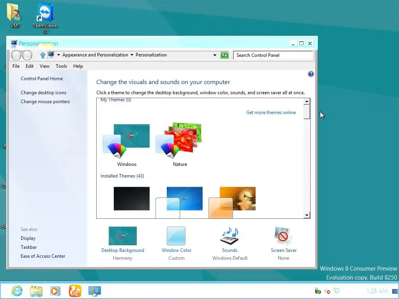Click the taskbar clock showing 1:25 AM

[377, 291]
